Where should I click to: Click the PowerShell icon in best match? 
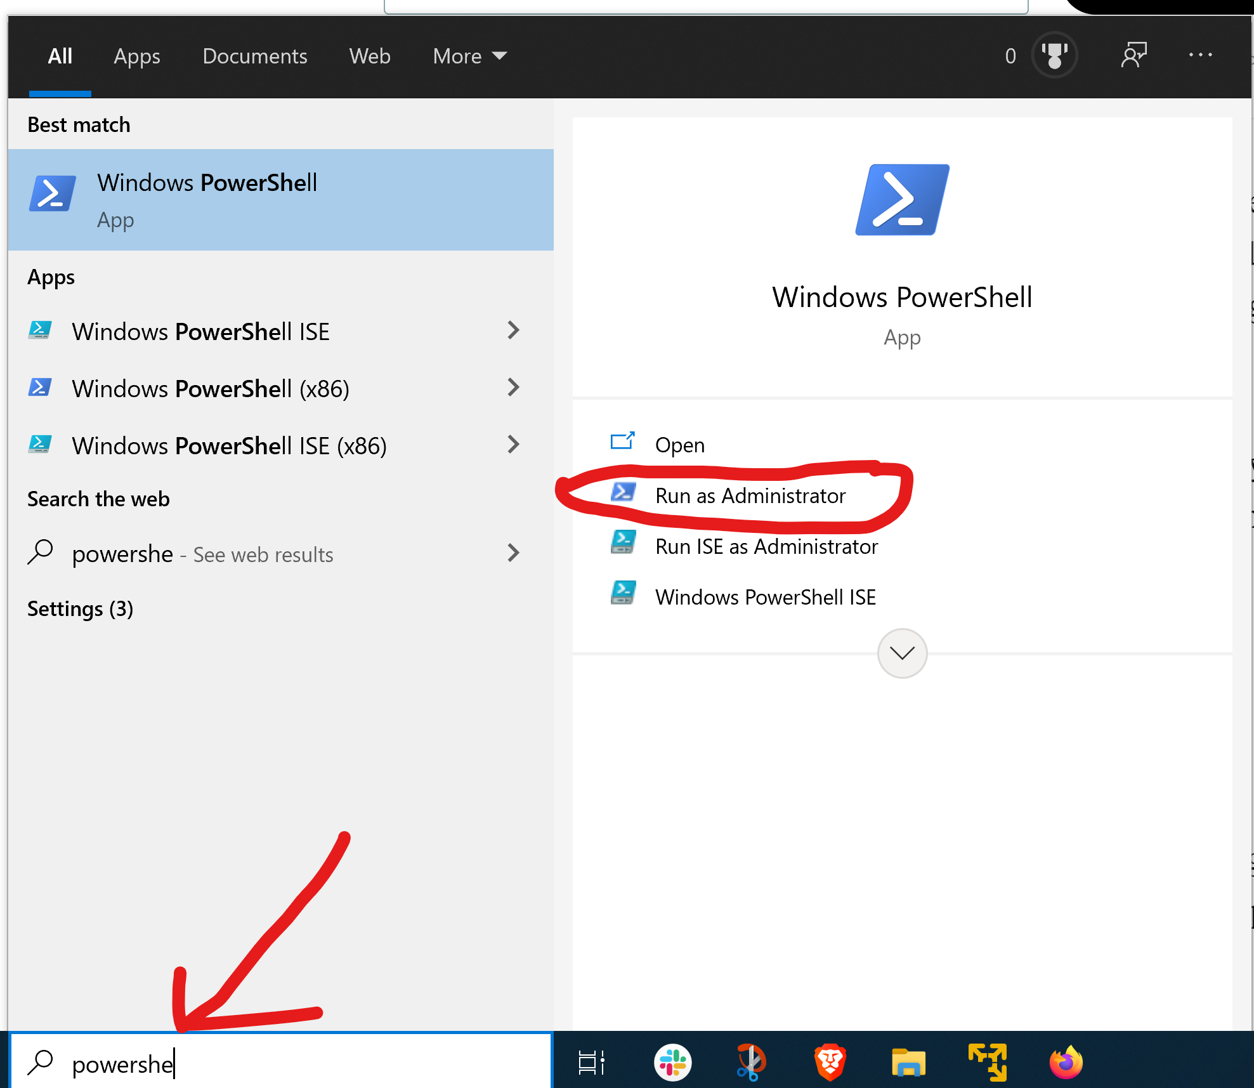point(53,193)
